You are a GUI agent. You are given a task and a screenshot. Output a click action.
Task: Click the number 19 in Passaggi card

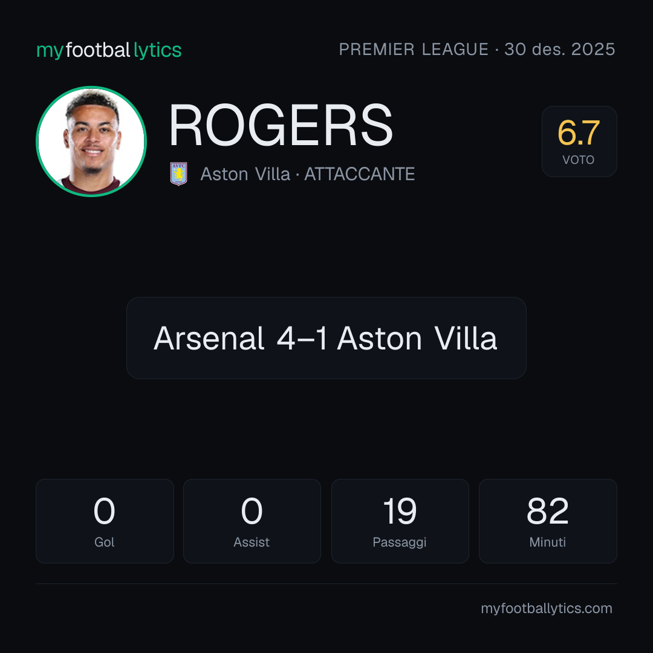400,511
